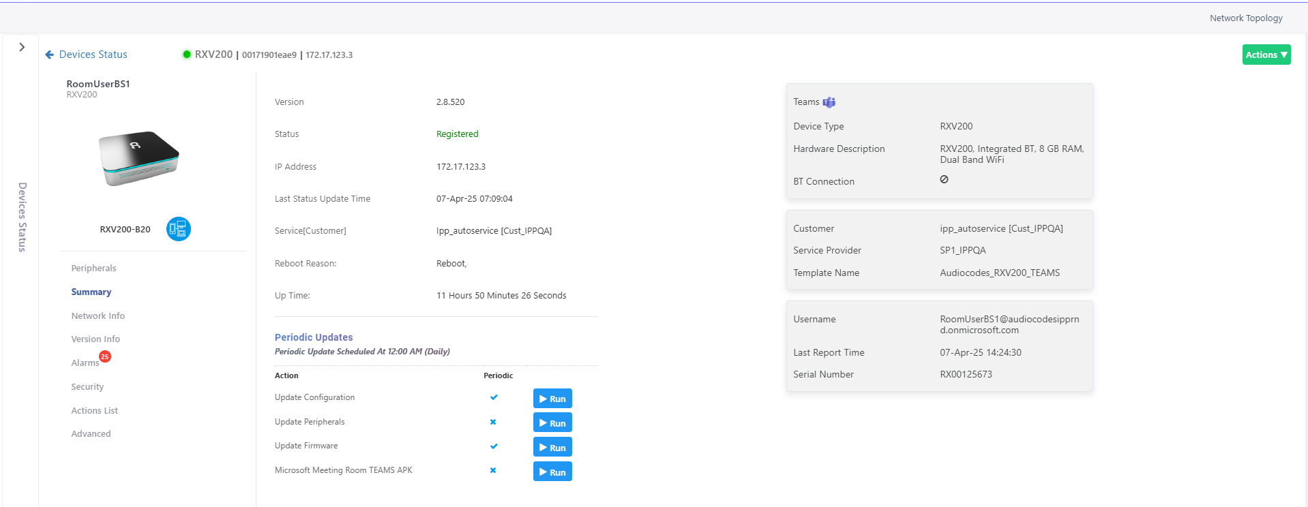Open the Actions dropdown menu
1308x507 pixels.
(1266, 55)
